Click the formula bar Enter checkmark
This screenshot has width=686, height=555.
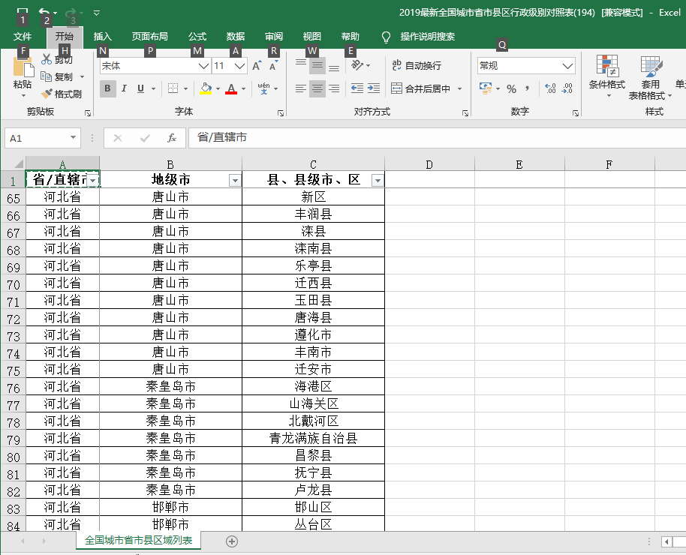145,138
